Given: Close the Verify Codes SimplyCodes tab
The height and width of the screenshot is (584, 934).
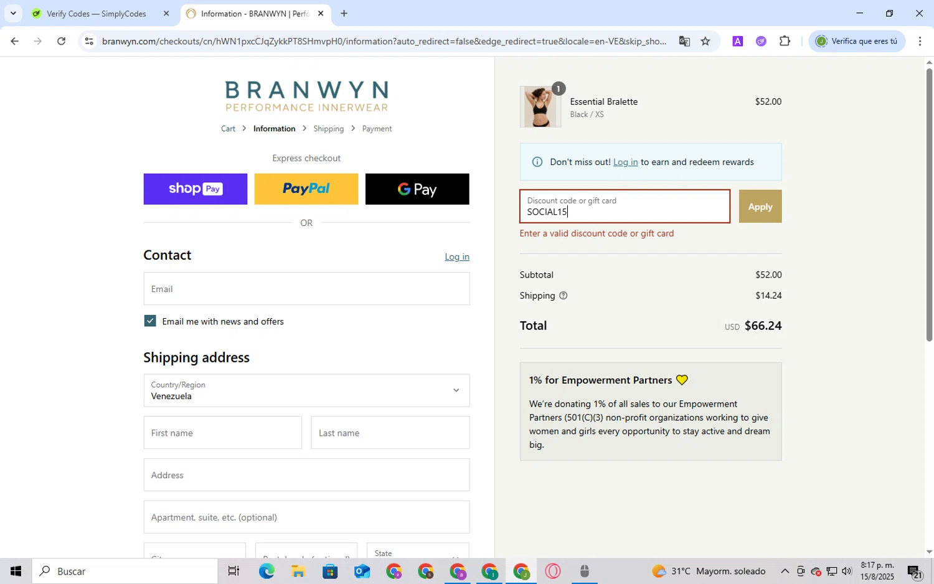Looking at the screenshot, I should click(166, 13).
